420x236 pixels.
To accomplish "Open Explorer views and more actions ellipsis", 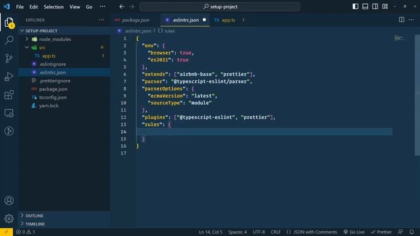I will click(x=101, y=20).
